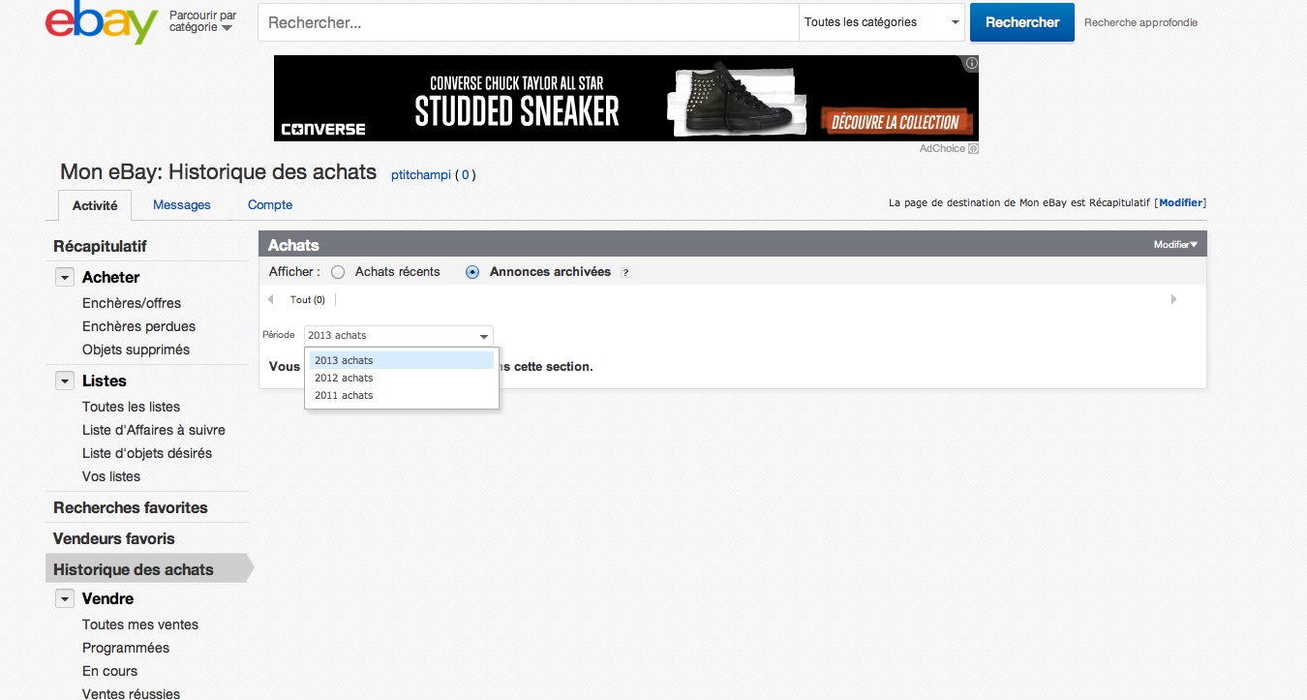
Task: Click the eBay logo
Action: [101, 23]
